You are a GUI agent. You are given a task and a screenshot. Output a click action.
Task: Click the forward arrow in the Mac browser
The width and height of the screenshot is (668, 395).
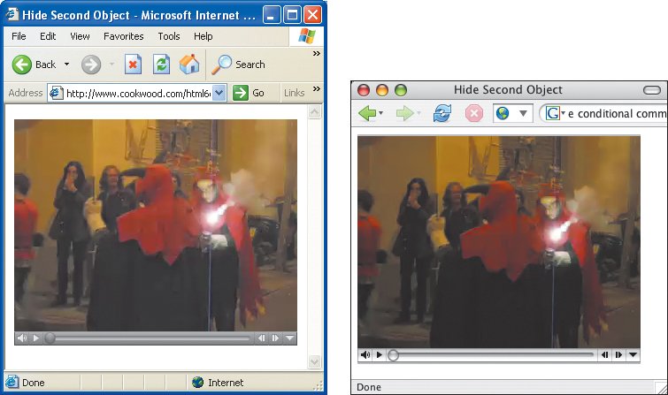point(404,113)
